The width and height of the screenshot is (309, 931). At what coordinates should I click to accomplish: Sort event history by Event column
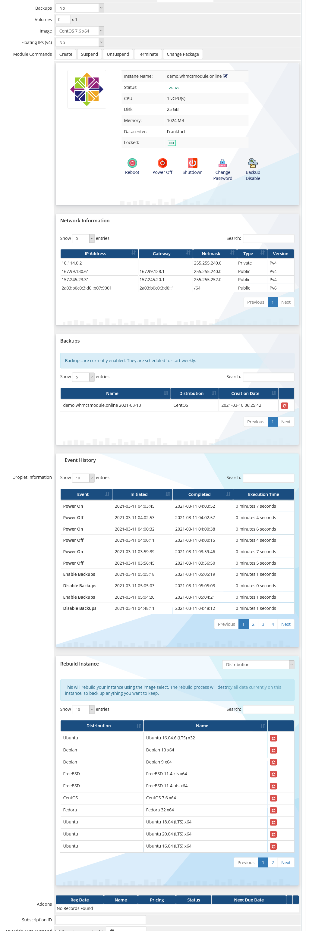(x=86, y=494)
